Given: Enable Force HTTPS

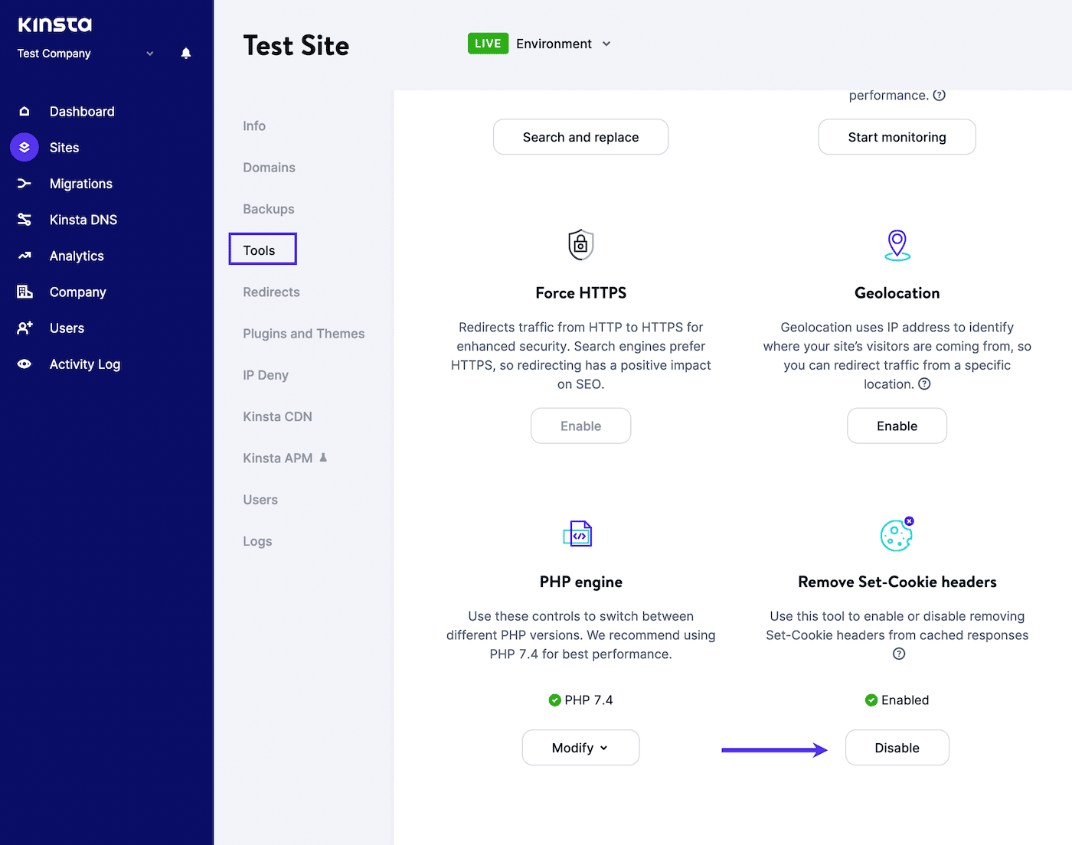Looking at the screenshot, I should (580, 426).
